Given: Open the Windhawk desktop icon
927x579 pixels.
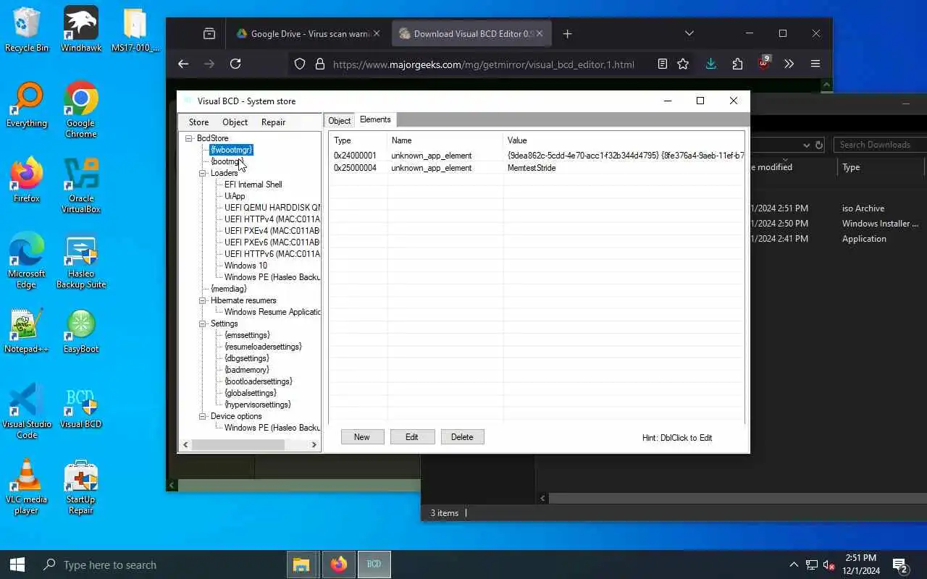Looking at the screenshot, I should (80, 30).
